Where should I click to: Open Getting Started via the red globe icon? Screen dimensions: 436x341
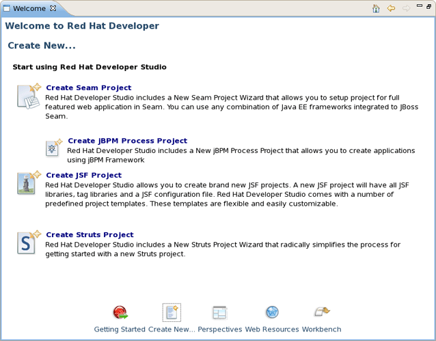point(120,313)
